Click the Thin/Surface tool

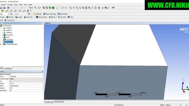(42, 17)
